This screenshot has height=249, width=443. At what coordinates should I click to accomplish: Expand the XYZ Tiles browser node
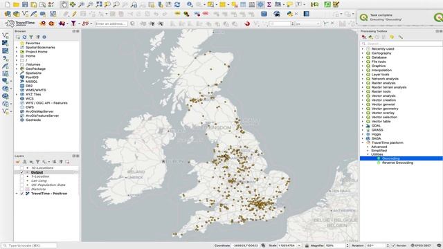coord(17,94)
